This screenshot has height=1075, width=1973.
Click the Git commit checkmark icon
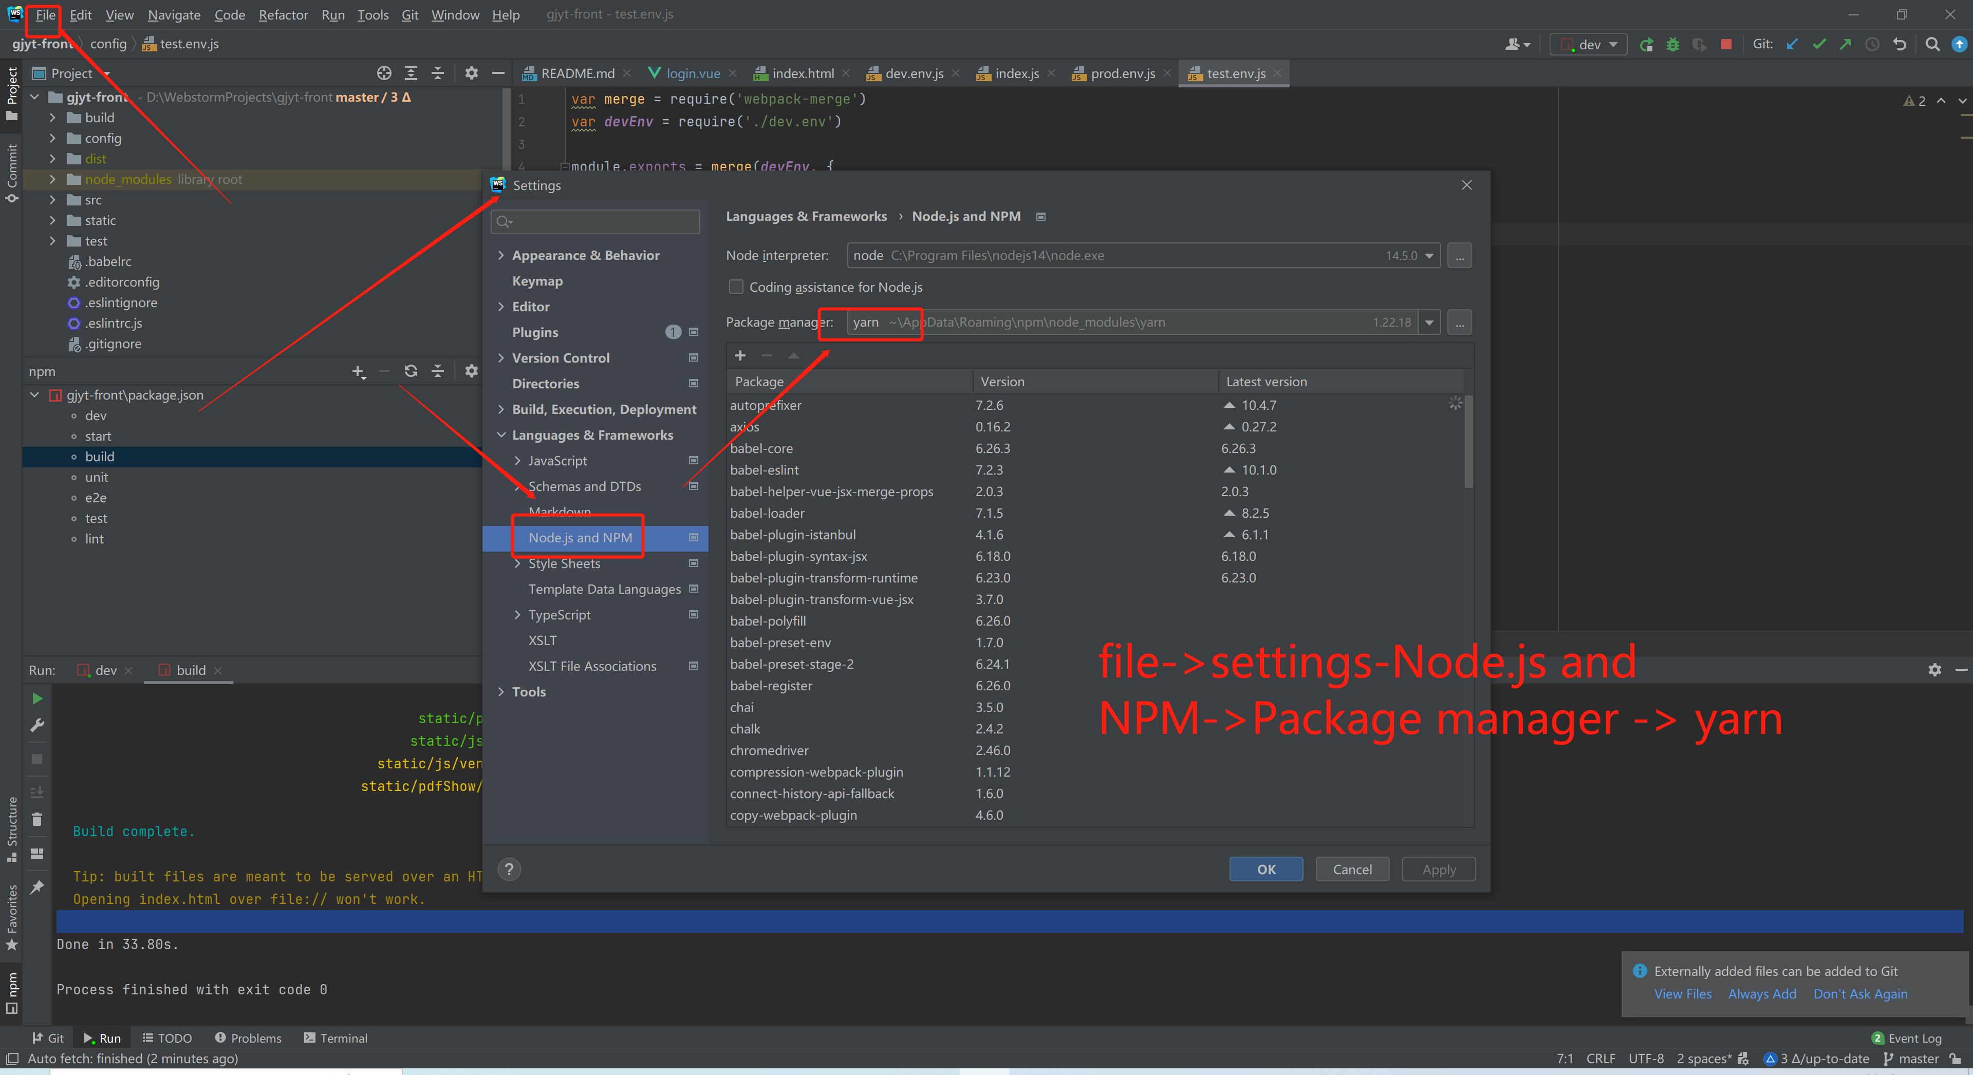(1818, 44)
